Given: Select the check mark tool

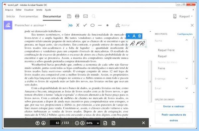Looking at the screenshot, I should point(85,25).
